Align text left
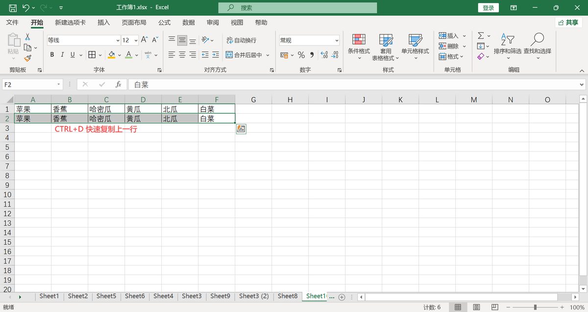This screenshot has width=588, height=312. pos(171,55)
